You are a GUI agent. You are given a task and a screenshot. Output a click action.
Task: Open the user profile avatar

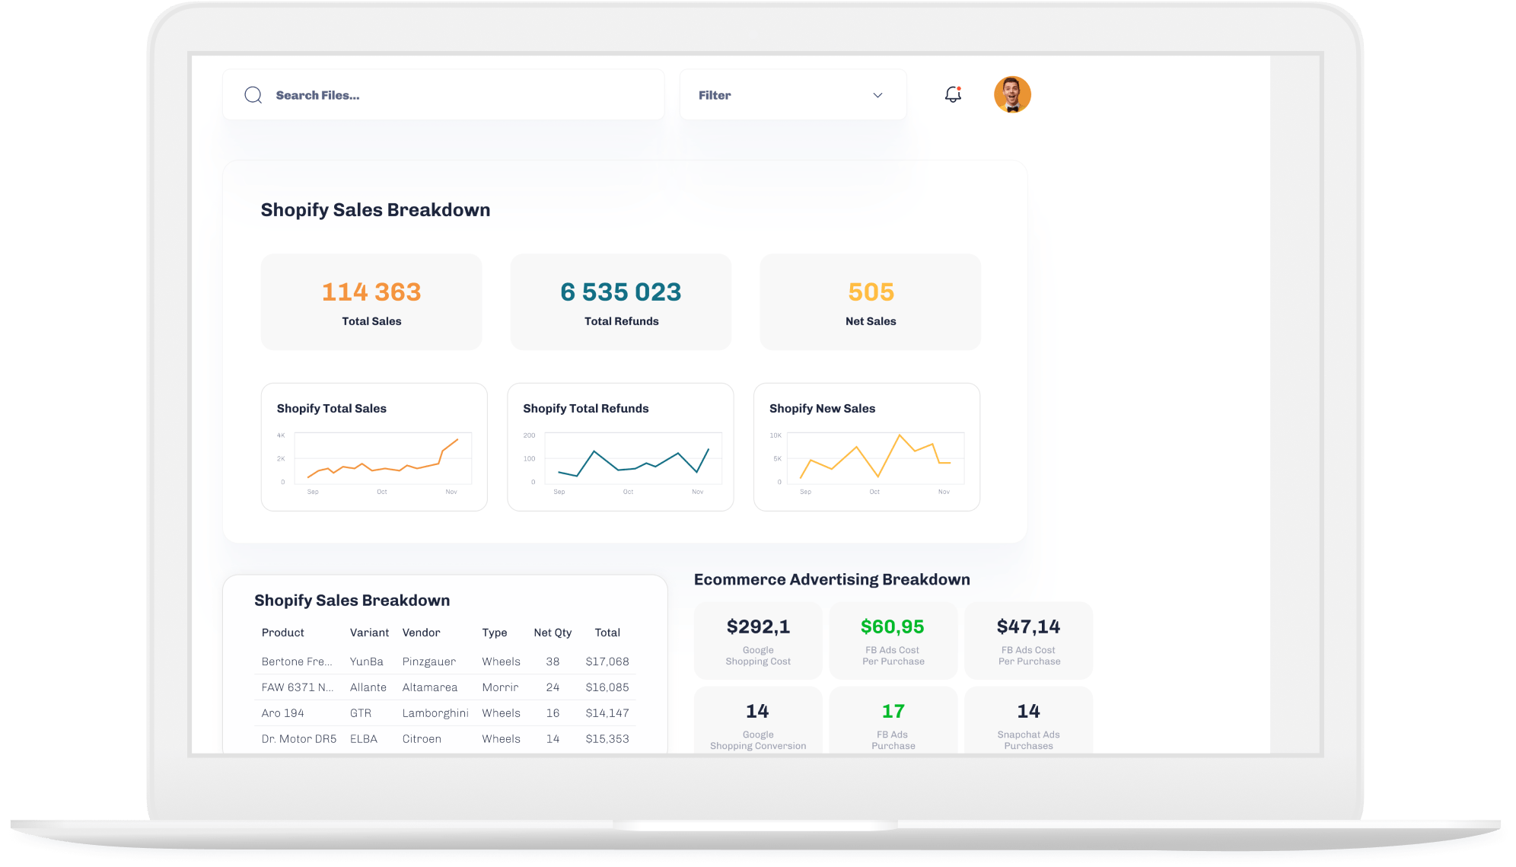(1012, 94)
